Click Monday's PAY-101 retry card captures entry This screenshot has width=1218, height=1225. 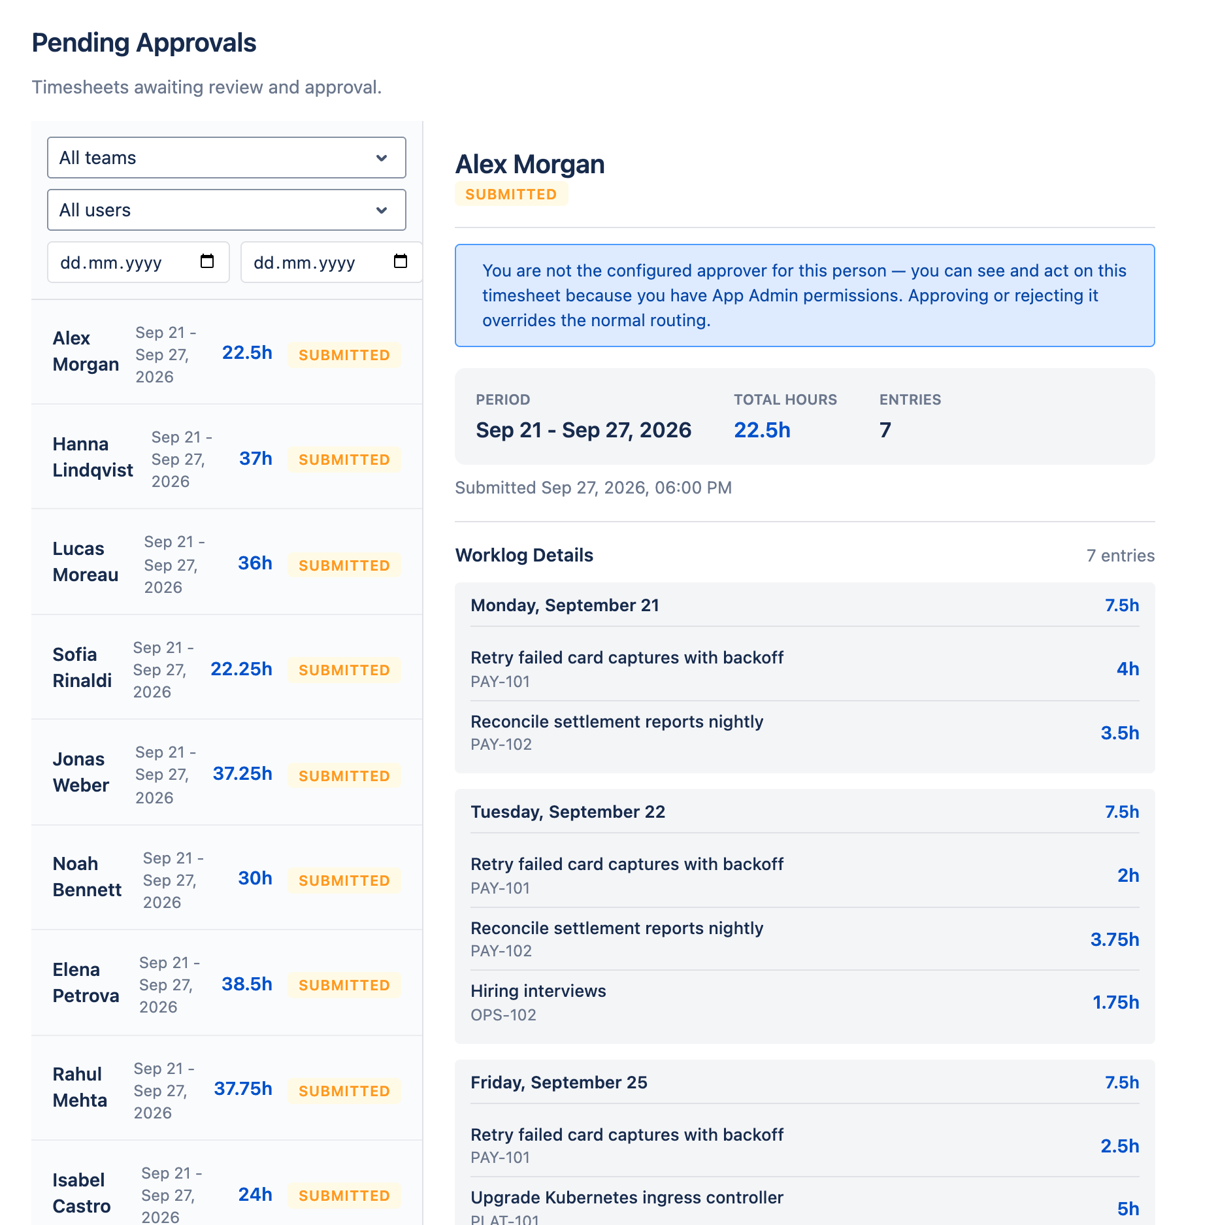click(805, 669)
